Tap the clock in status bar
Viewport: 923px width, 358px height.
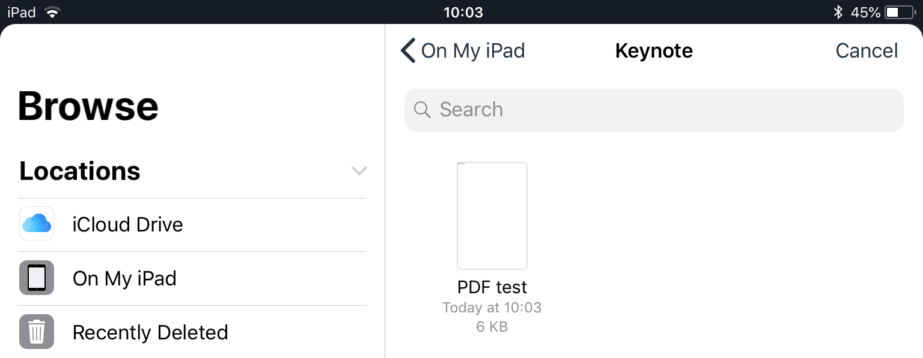463,12
